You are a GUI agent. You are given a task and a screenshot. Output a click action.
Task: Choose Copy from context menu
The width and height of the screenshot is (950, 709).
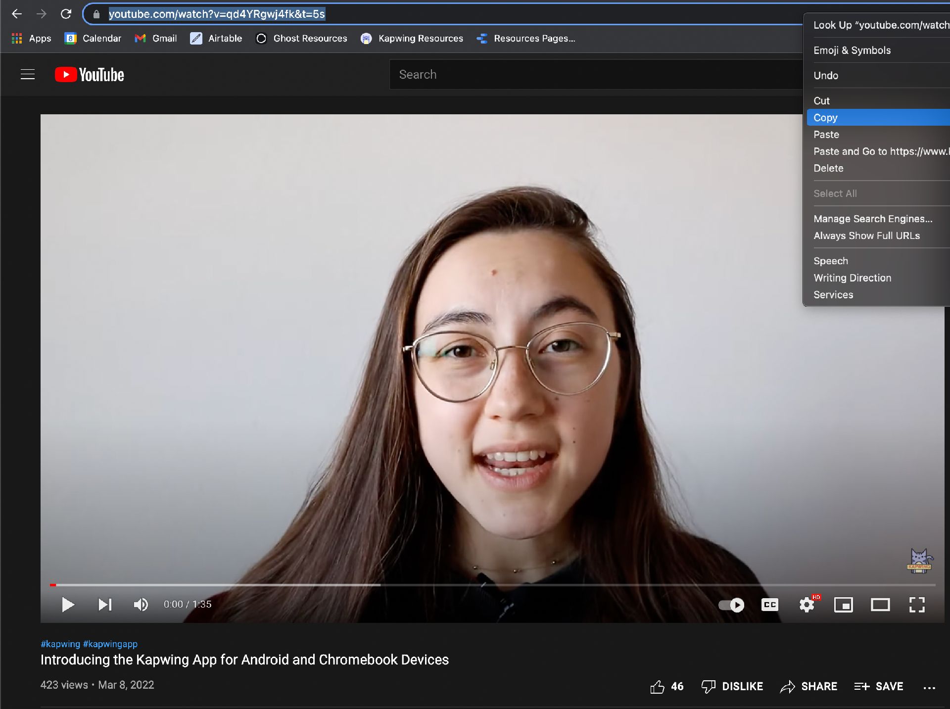coord(825,118)
